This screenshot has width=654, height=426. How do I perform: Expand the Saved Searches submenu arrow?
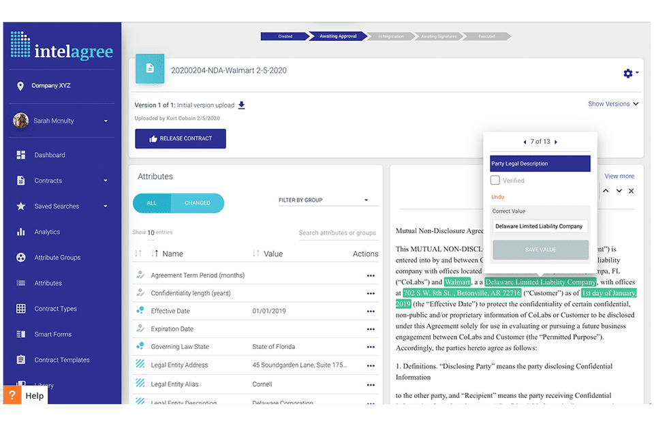click(106, 206)
